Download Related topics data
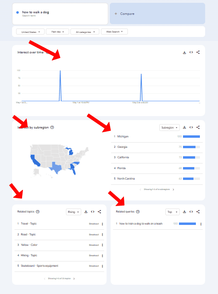This screenshot has width=218, height=294. tap(86, 212)
